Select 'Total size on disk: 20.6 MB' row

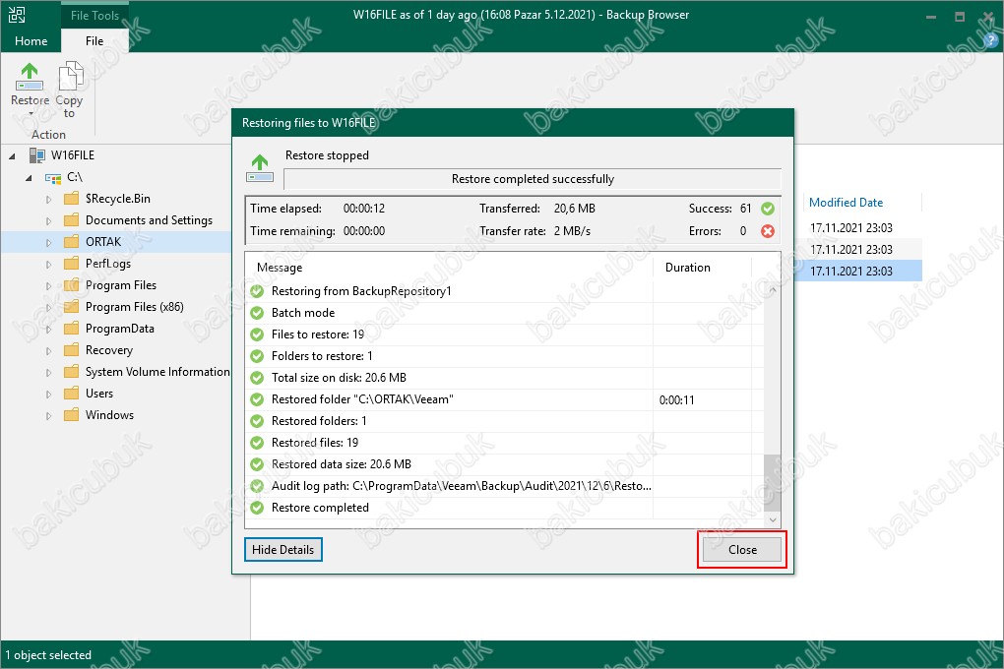coord(505,378)
